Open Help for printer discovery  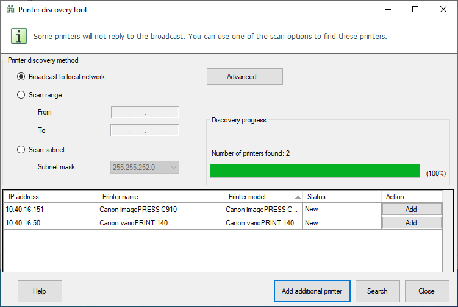(x=40, y=291)
